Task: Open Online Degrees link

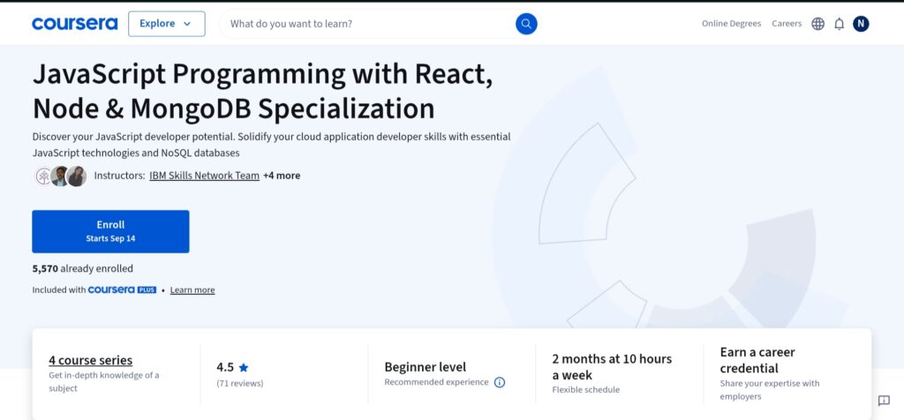Action: (731, 24)
